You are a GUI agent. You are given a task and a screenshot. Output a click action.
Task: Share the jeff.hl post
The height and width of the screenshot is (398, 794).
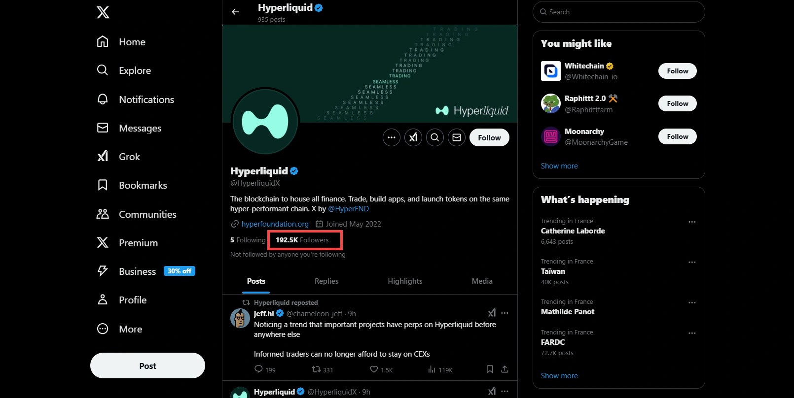505,369
